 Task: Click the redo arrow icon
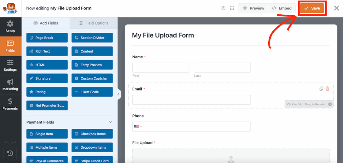(x=14, y=143)
